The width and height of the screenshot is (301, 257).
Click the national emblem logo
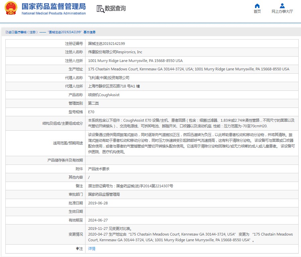coord(11,8)
